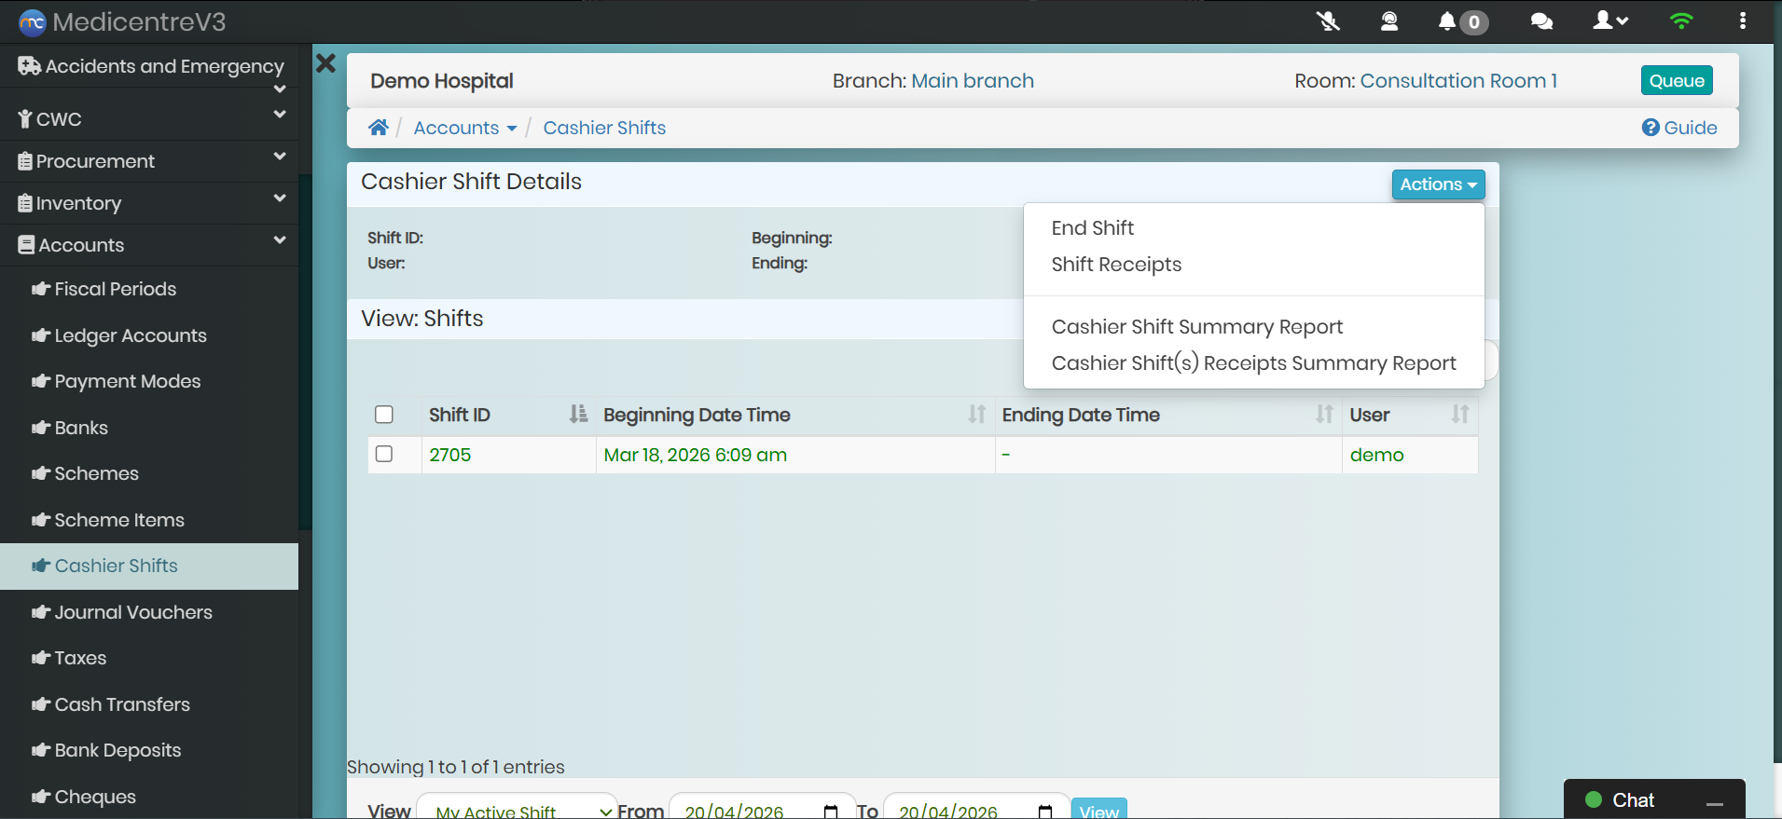Click the Queue button

click(x=1676, y=81)
